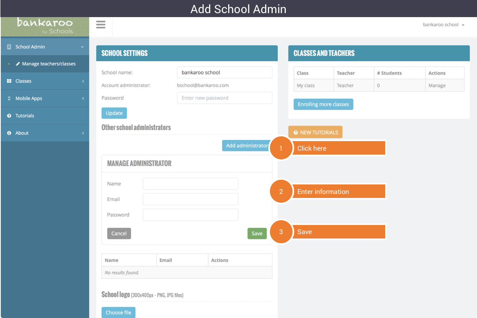Collapse the School Admin sidebar section
477x318 pixels.
tap(82, 47)
